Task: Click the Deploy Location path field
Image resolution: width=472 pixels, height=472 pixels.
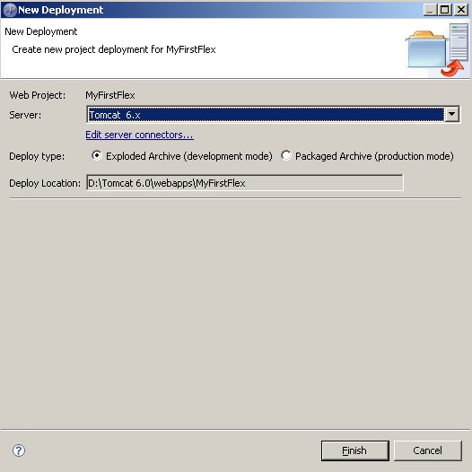Action: (x=245, y=183)
